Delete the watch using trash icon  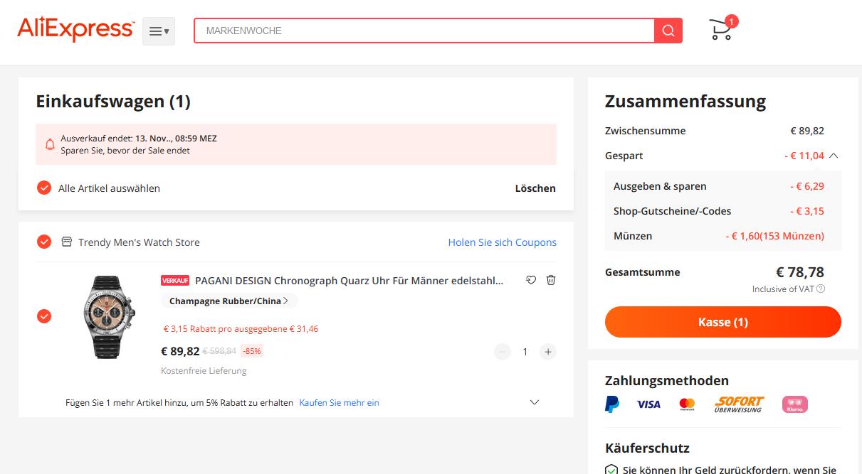coord(551,281)
